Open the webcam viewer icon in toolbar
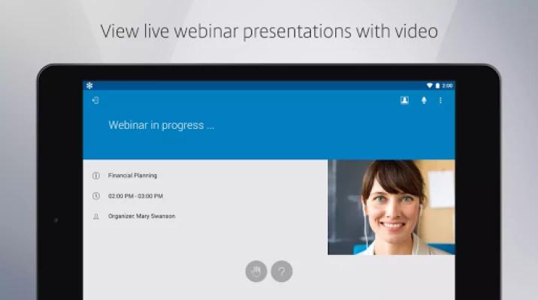Screen dimensions: 538x300 tap(404, 100)
